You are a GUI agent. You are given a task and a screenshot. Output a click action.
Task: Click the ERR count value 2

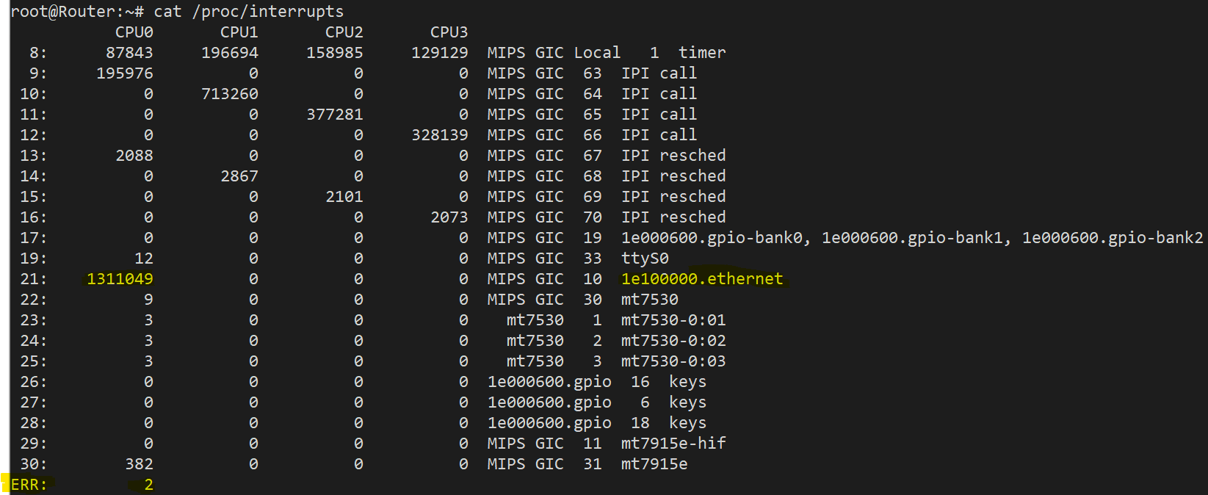point(148,485)
